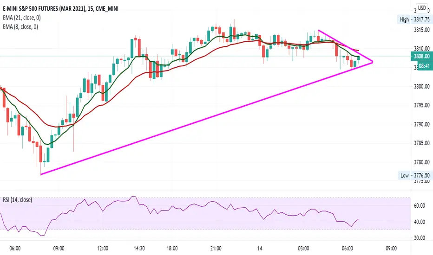Click the 40.00 RSI scale label
433x255 pixels.
[x=420, y=222]
